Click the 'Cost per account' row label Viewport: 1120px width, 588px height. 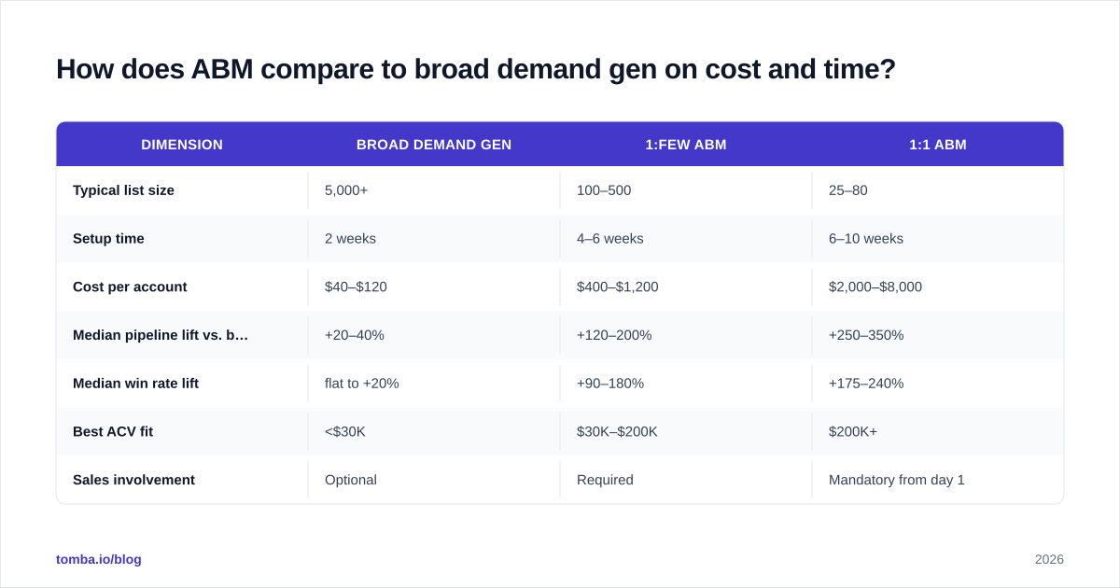pyautogui.click(x=130, y=287)
